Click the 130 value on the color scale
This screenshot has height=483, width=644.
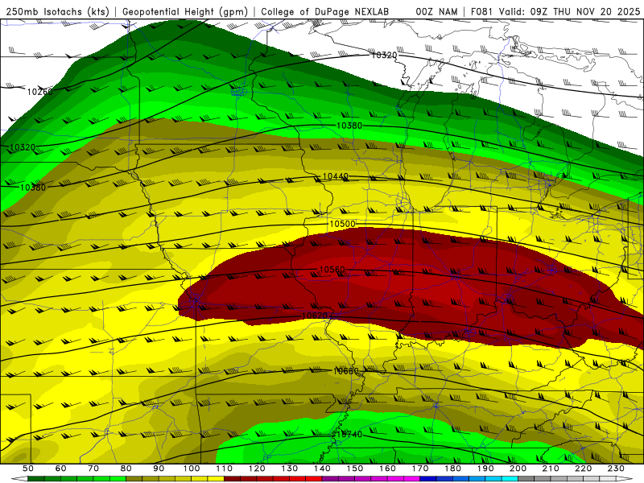[x=290, y=469]
